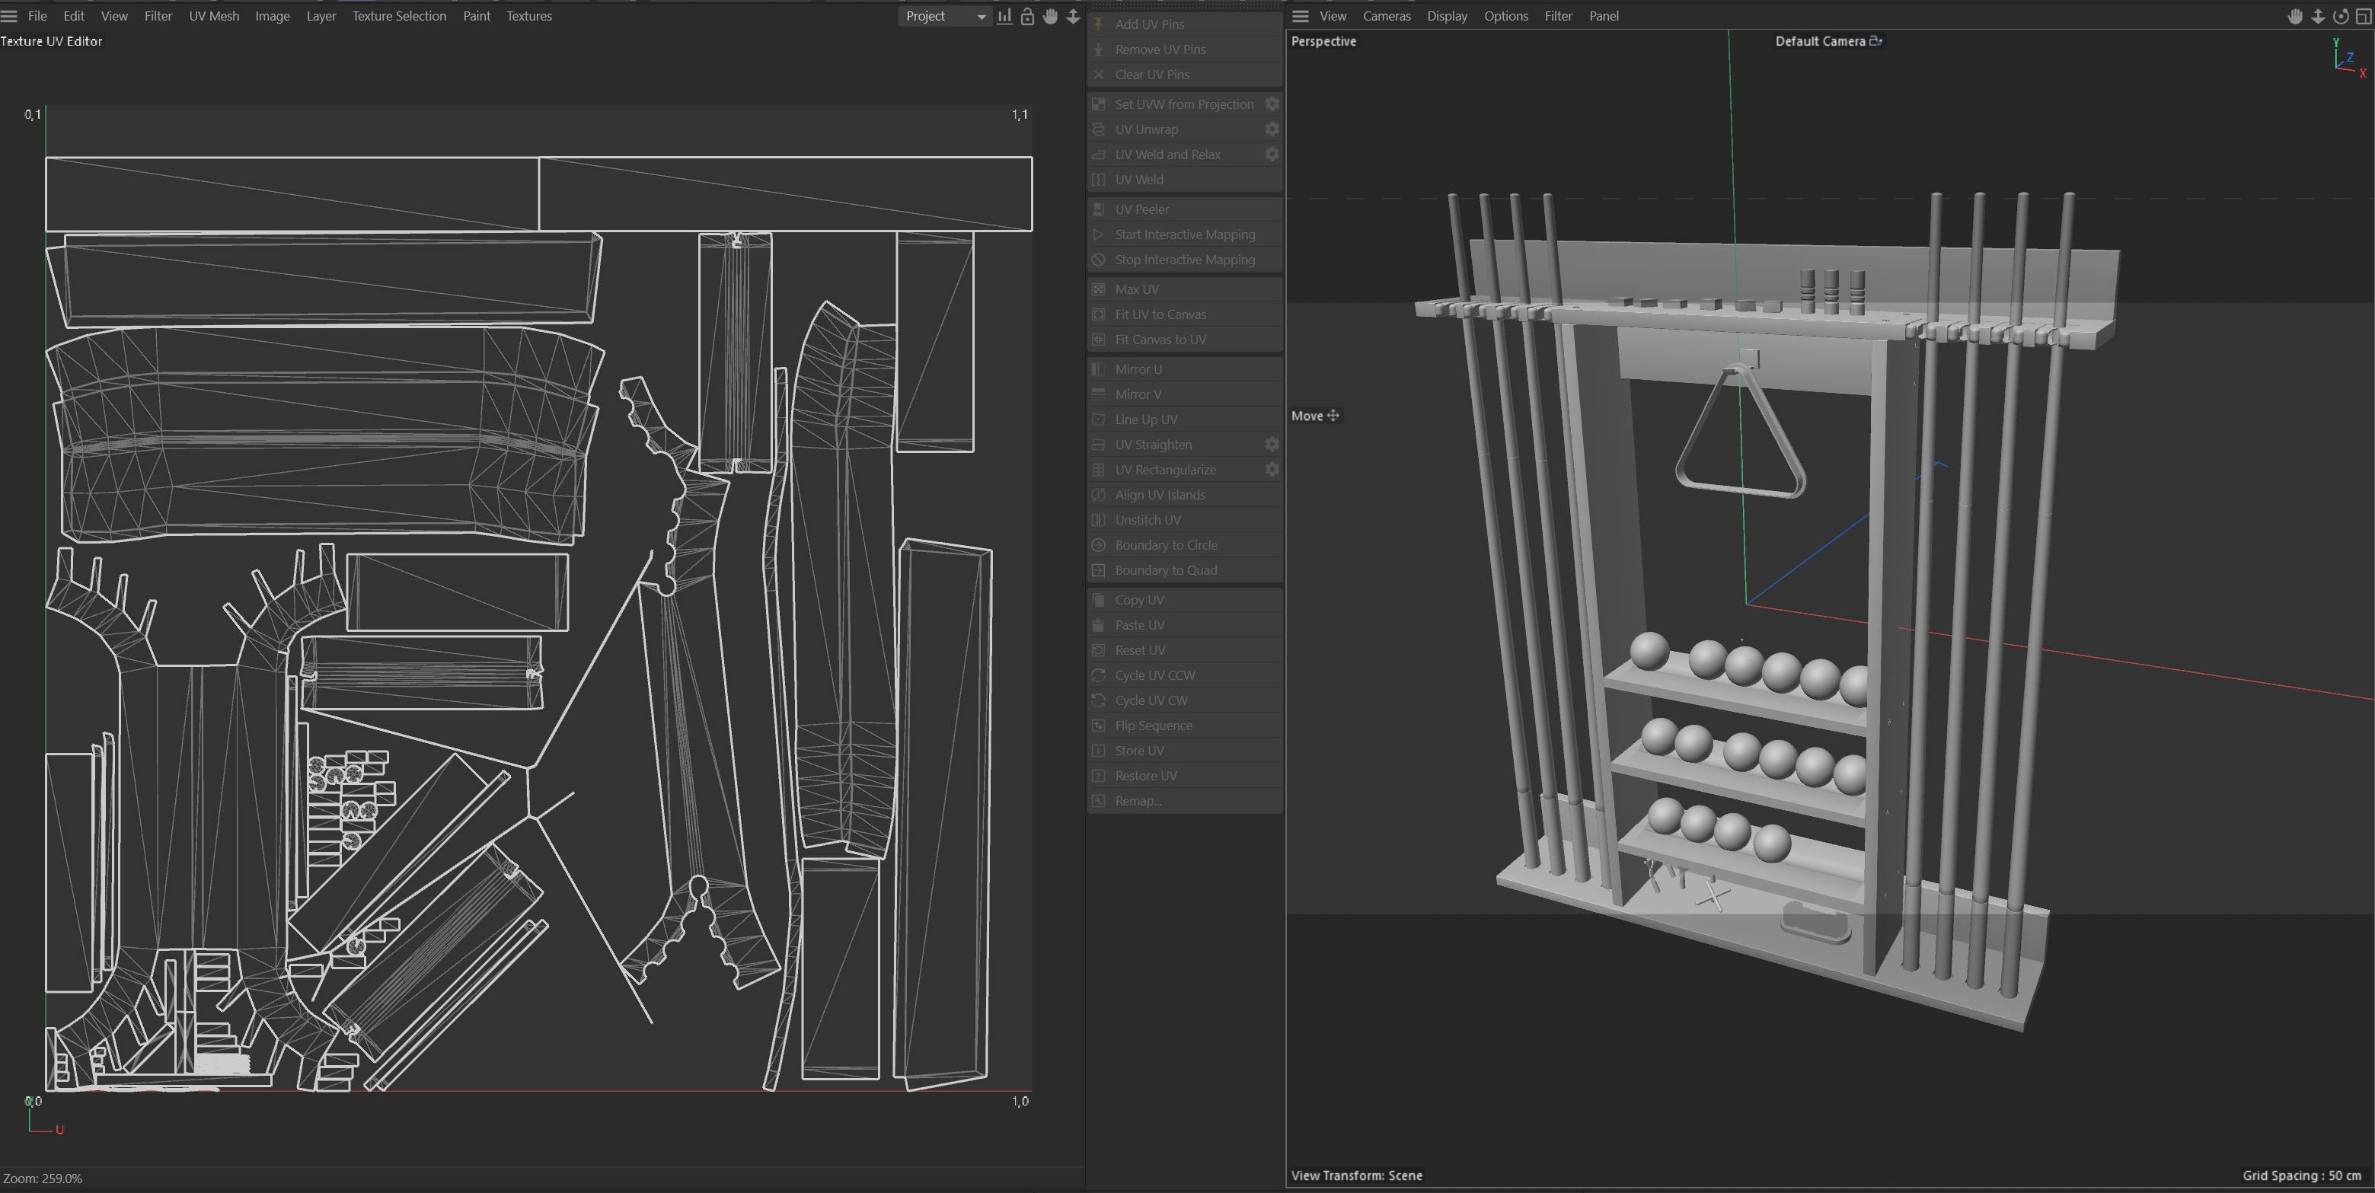Image resolution: width=2375 pixels, height=1193 pixels.
Task: Click the Mirror U command
Action: [x=1138, y=368]
